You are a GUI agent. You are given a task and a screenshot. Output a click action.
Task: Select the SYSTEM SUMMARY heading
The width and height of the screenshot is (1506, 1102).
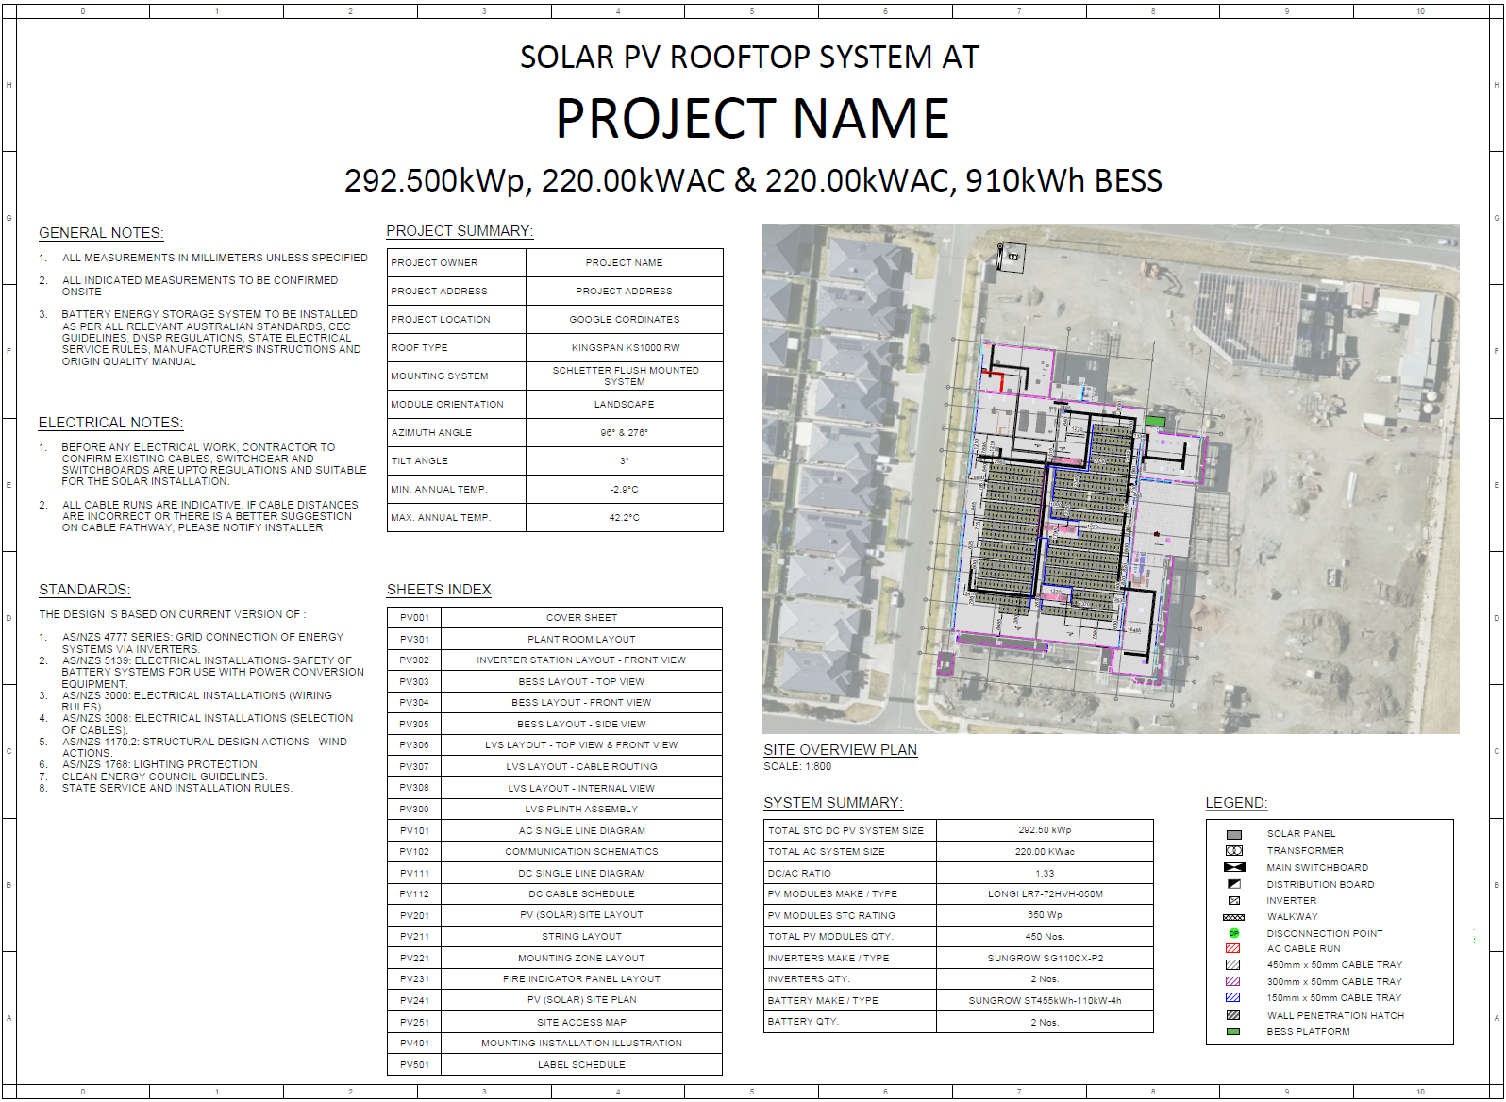click(833, 803)
